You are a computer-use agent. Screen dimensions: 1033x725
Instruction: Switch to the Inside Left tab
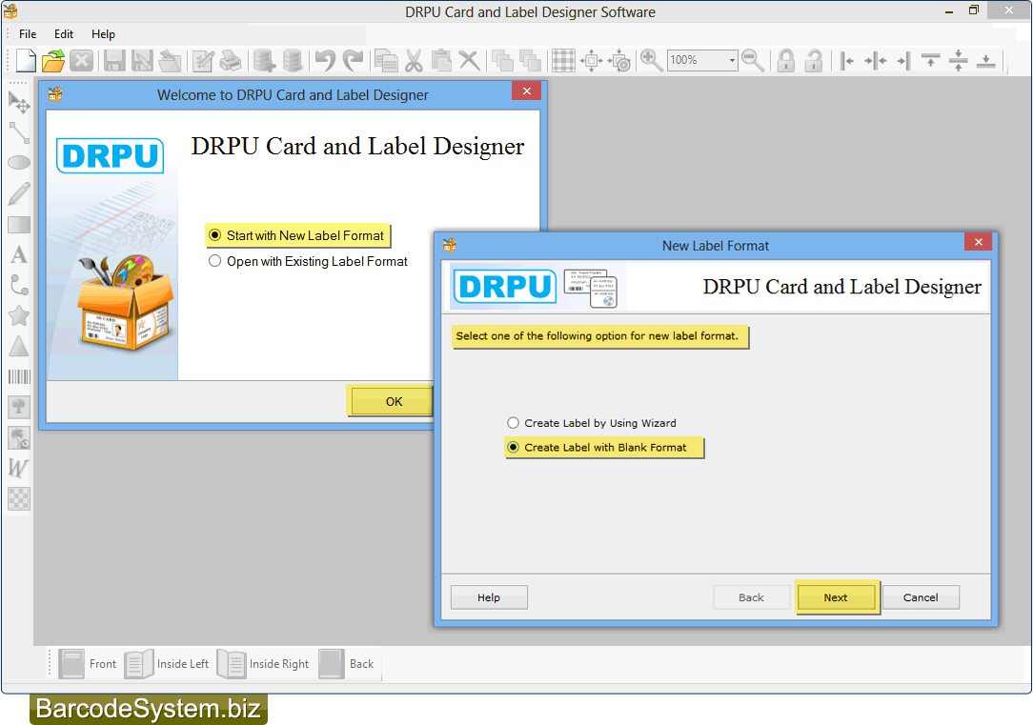(x=168, y=664)
